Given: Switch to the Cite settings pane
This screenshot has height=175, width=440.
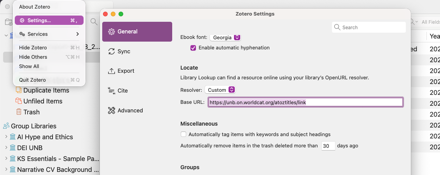Looking at the screenshot, I should pos(137,91).
